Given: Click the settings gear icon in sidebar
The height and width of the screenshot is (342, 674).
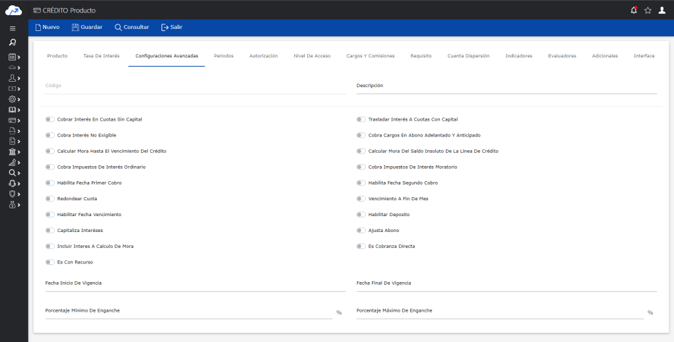Looking at the screenshot, I should [12, 99].
